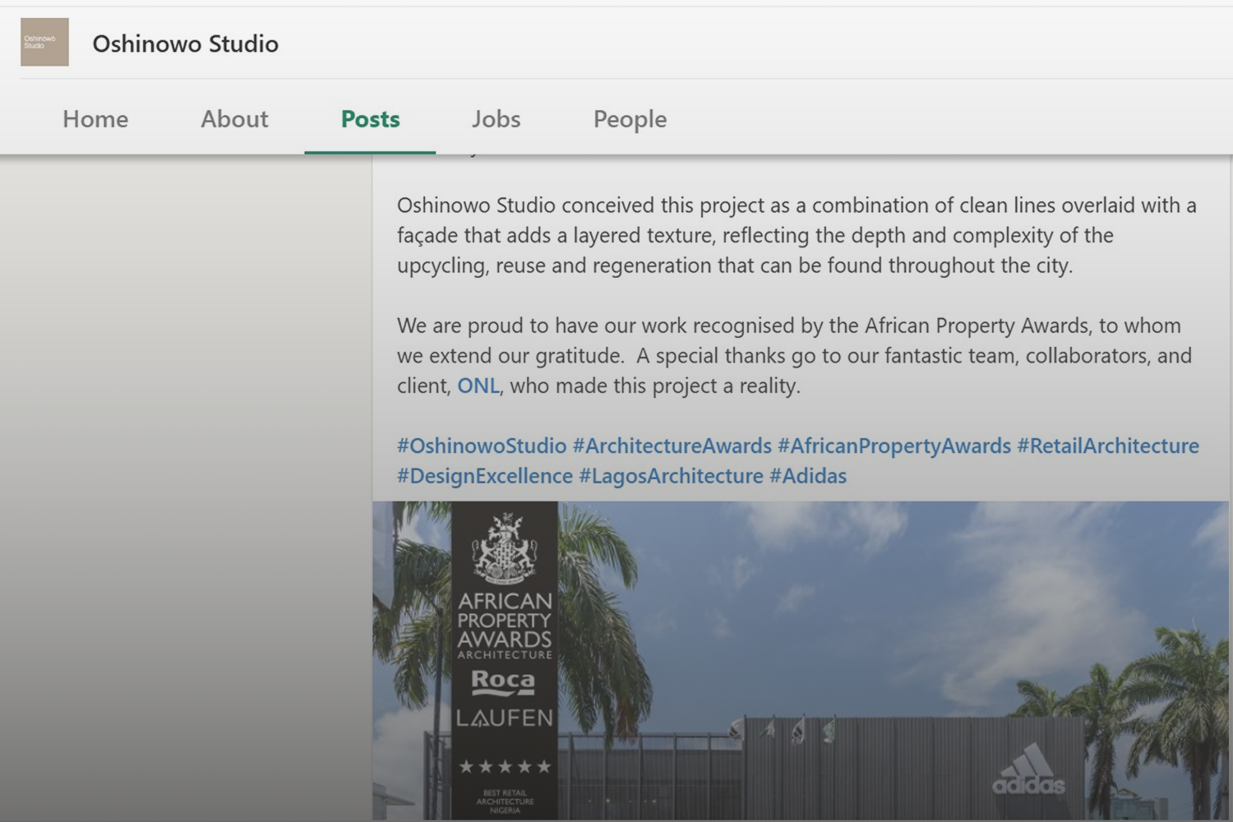The width and height of the screenshot is (1233, 822).
Task: Open the #AfricanPropertyAwards hashtag
Action: coord(894,446)
